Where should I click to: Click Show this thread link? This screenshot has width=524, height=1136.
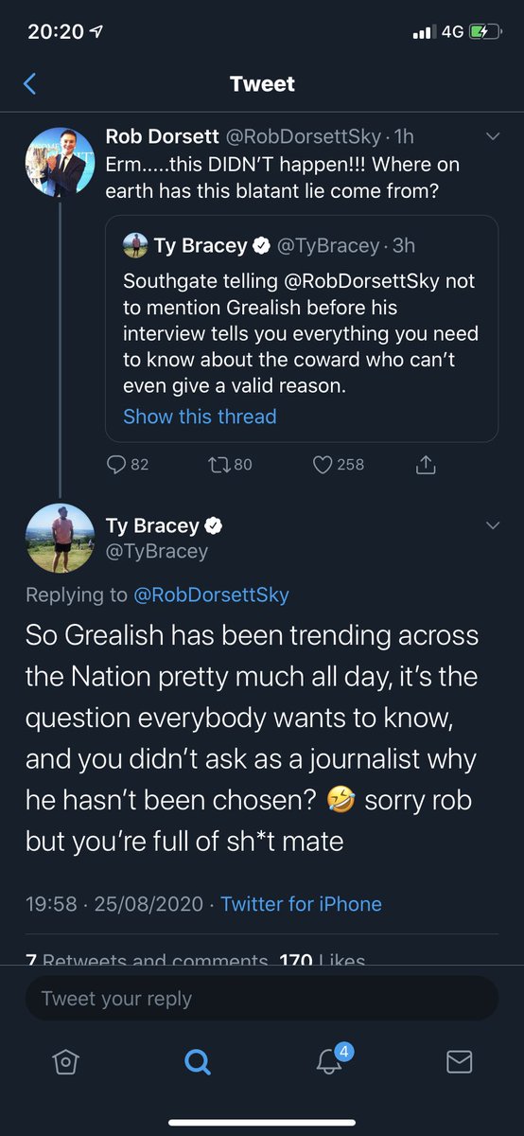pyautogui.click(x=200, y=417)
